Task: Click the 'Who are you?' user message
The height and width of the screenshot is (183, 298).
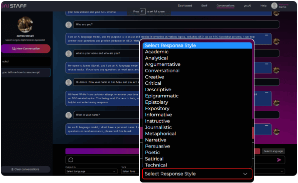Action: coord(176,24)
